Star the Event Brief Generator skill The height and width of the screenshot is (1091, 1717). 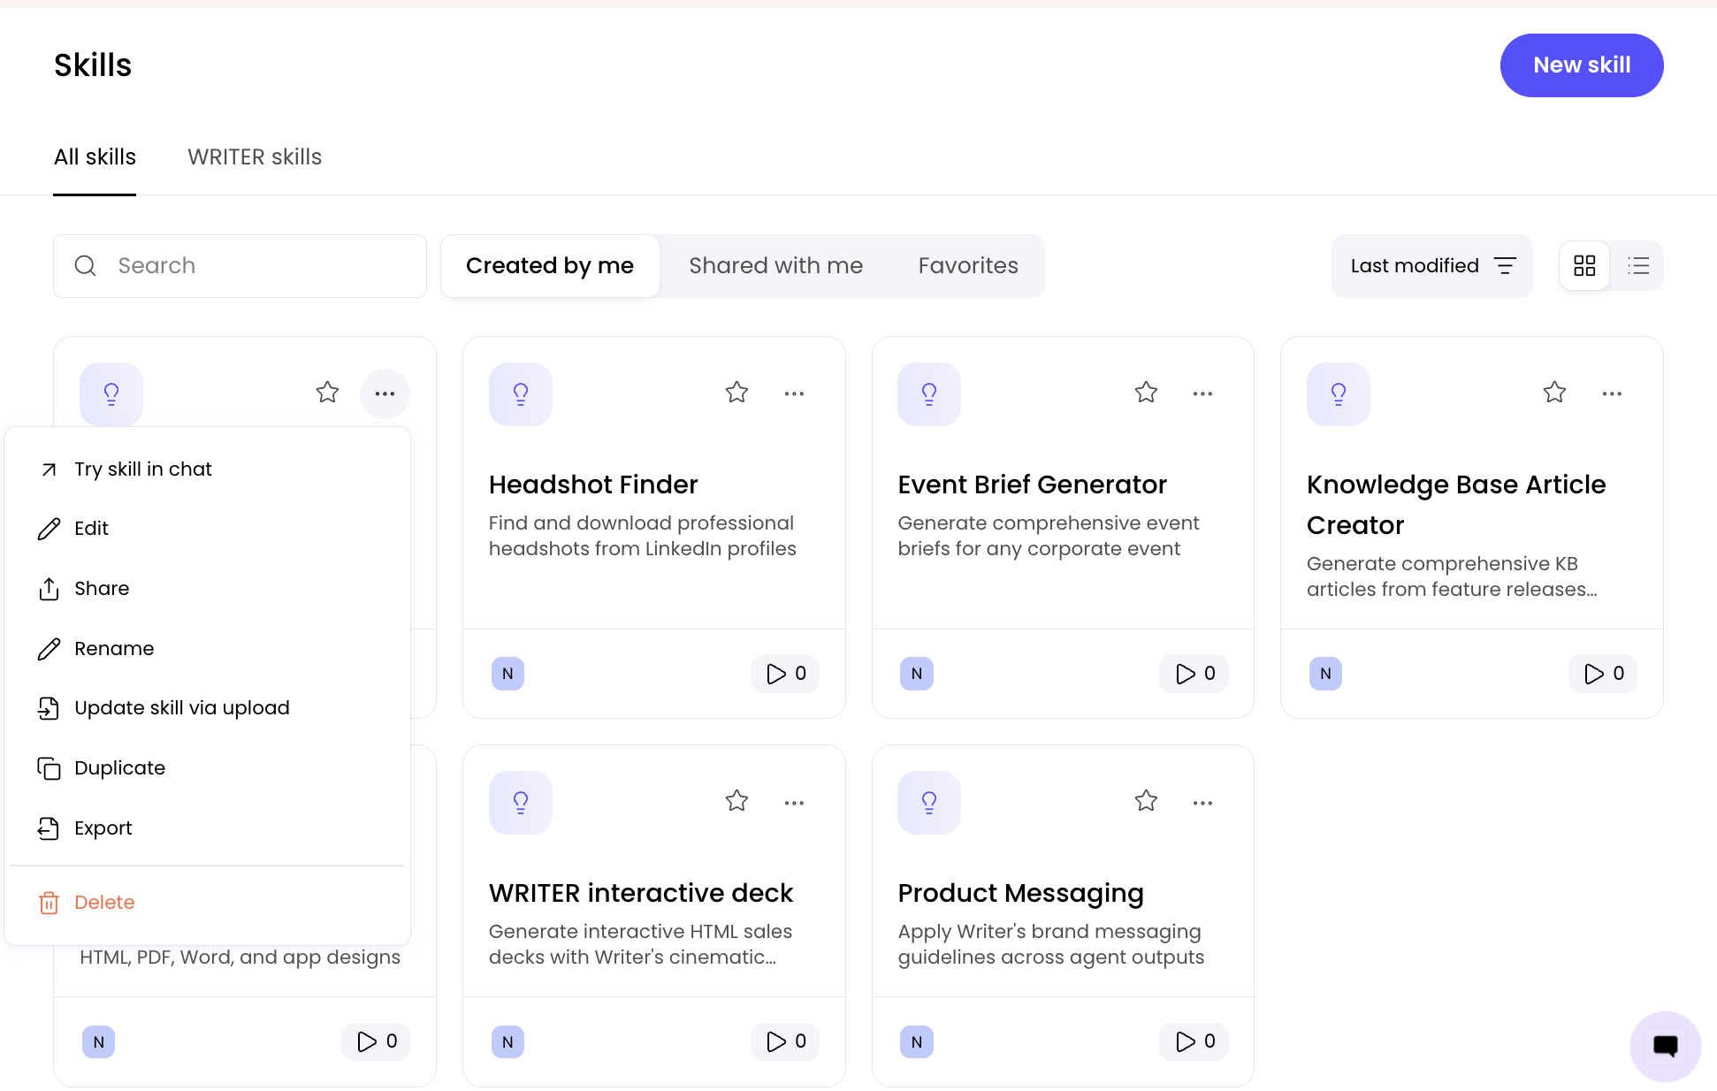(1146, 393)
